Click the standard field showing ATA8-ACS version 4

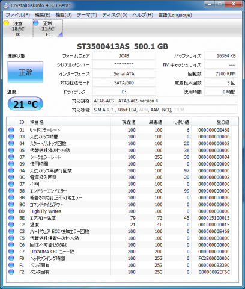pyautogui.click(x=165, y=101)
